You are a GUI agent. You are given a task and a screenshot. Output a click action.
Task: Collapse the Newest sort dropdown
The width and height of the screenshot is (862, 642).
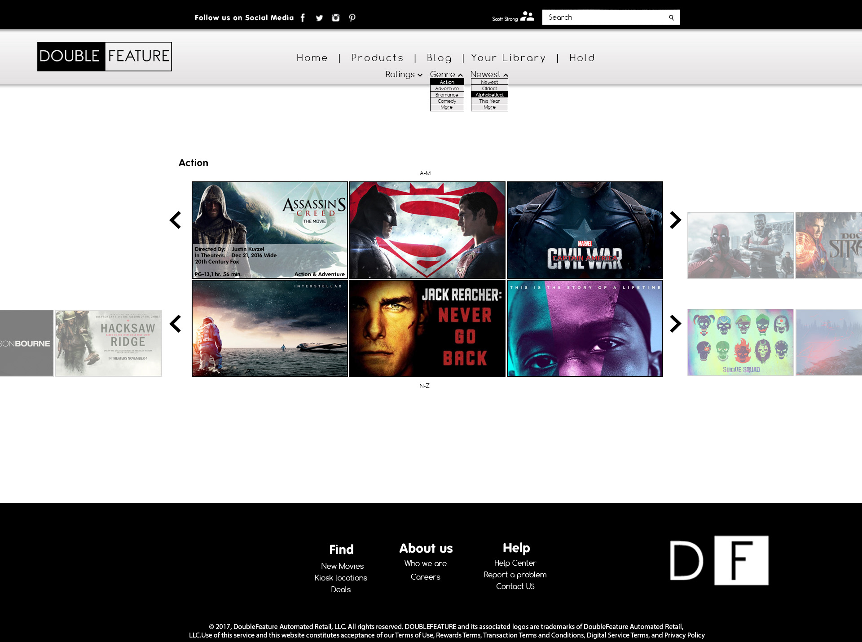tap(489, 75)
